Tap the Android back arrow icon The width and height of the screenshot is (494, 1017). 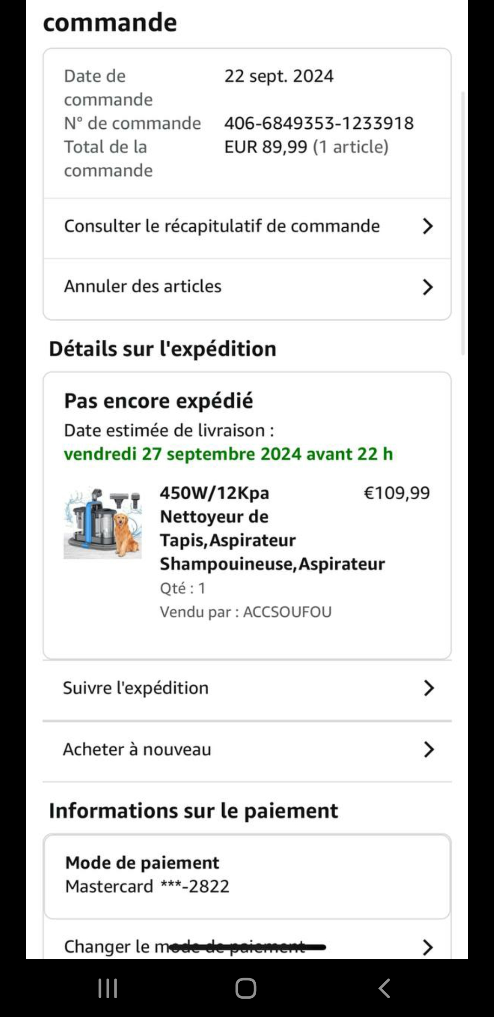pyautogui.click(x=384, y=988)
